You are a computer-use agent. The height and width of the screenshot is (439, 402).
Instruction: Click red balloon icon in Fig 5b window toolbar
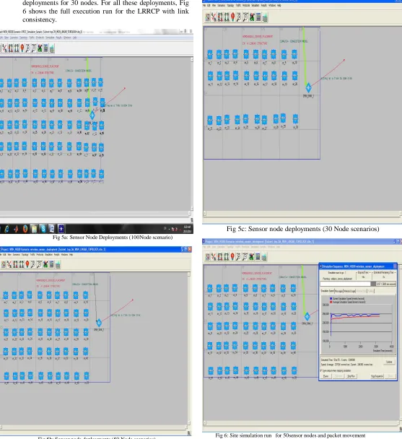[27, 264]
